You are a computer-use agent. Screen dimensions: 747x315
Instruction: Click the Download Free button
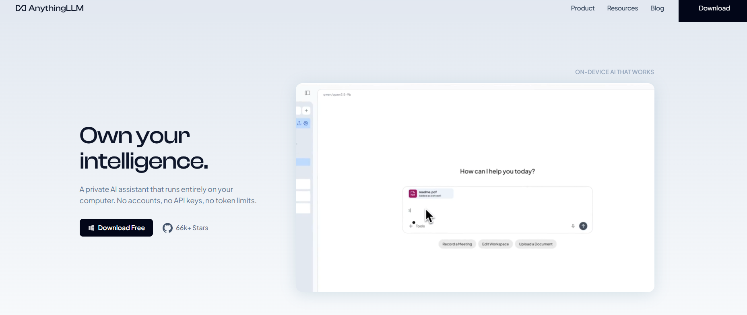point(116,228)
